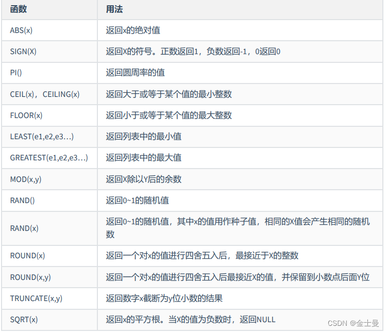Click the text 返回X除以Y后的余数

(144, 179)
